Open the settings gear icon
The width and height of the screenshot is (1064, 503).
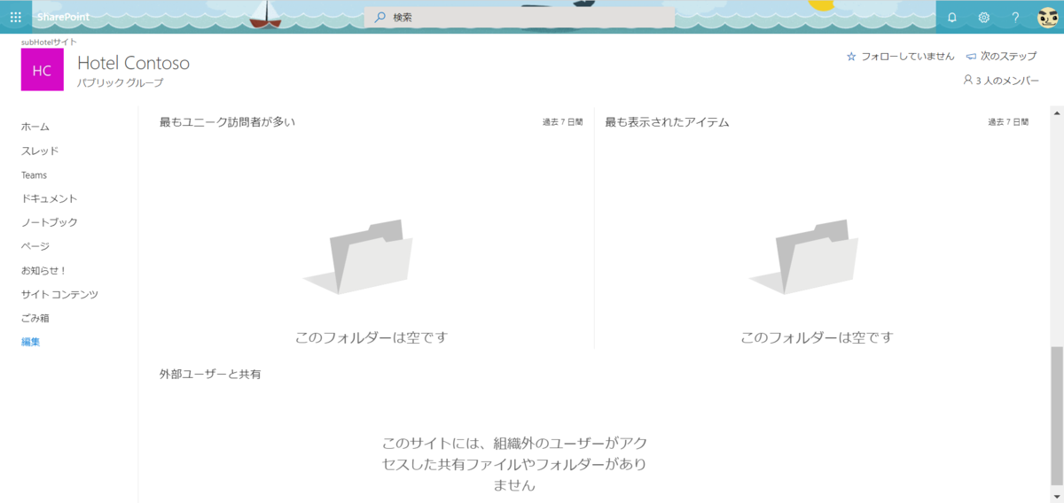[x=983, y=17]
